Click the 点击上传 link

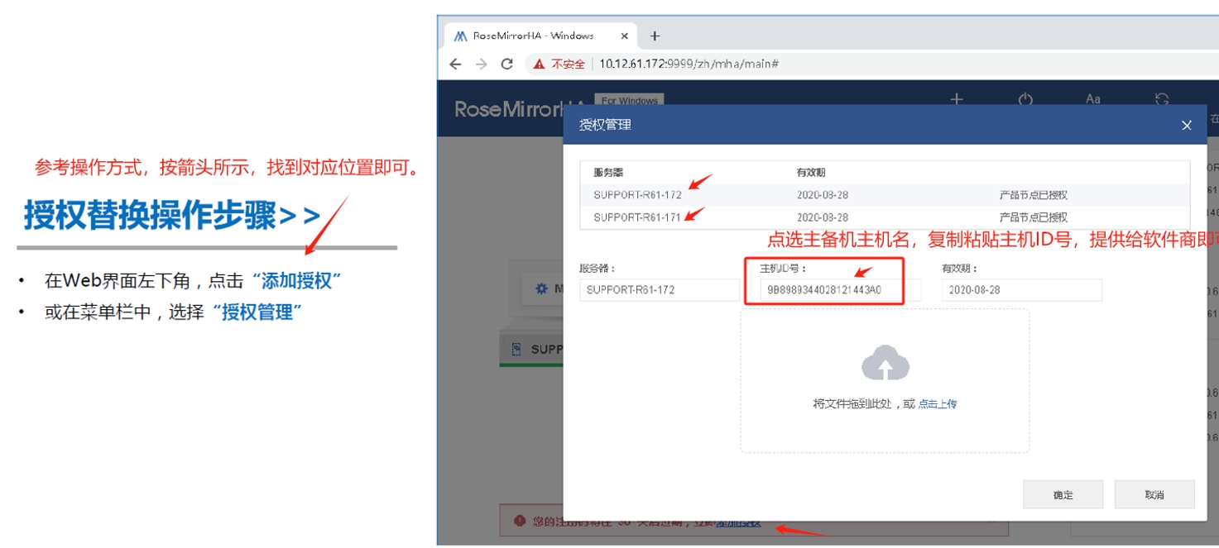coord(938,404)
